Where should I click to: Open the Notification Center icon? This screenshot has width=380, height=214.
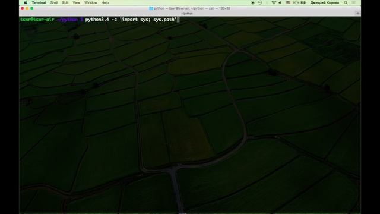click(354, 2)
